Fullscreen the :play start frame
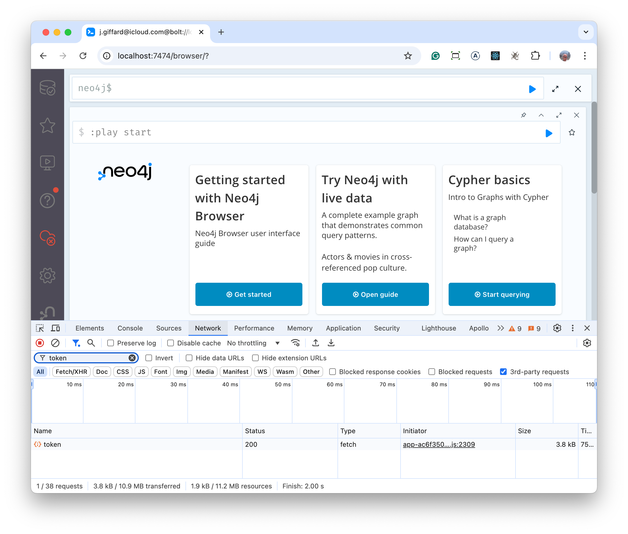The image size is (628, 534). point(559,115)
